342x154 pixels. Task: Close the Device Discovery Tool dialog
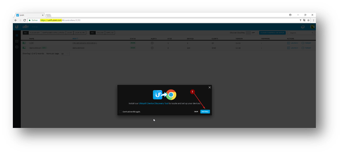pyautogui.click(x=210, y=87)
